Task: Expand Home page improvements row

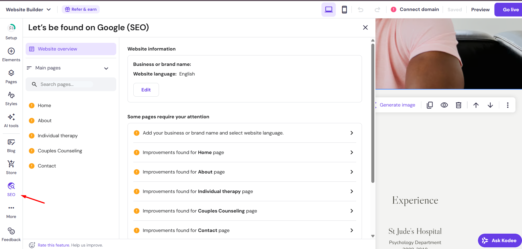Action: point(245,152)
